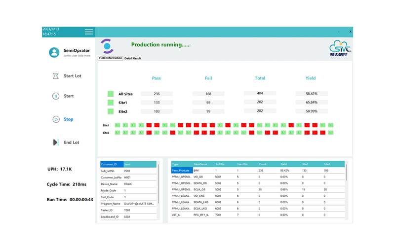Select the Mode_Code row
Viewport: 395px width, 250px height.
click(128, 191)
